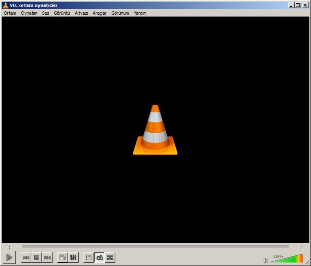
Task: Open extended settings equalizer icon
Action: tap(73, 257)
